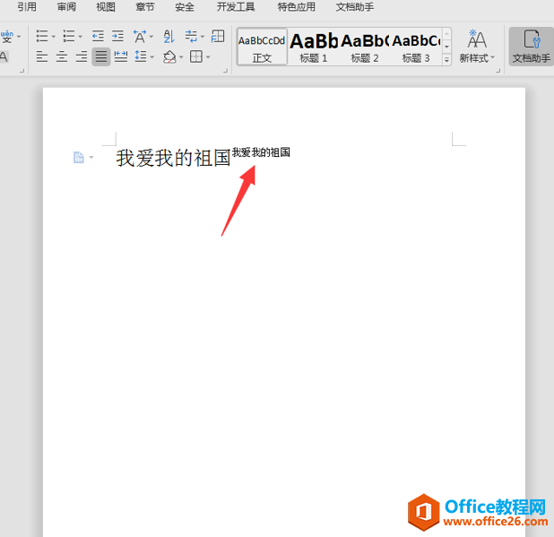Expand show/hide marks dropdown arrow
This screenshot has width=554, height=537.
(x=203, y=37)
